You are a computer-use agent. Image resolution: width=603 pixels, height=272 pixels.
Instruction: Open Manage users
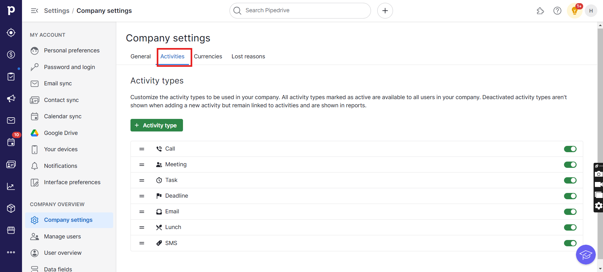pos(69,237)
